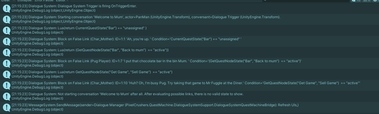The width and height of the screenshot is (379, 114).
Task: Click the console search field
Action: tap(306, 1)
